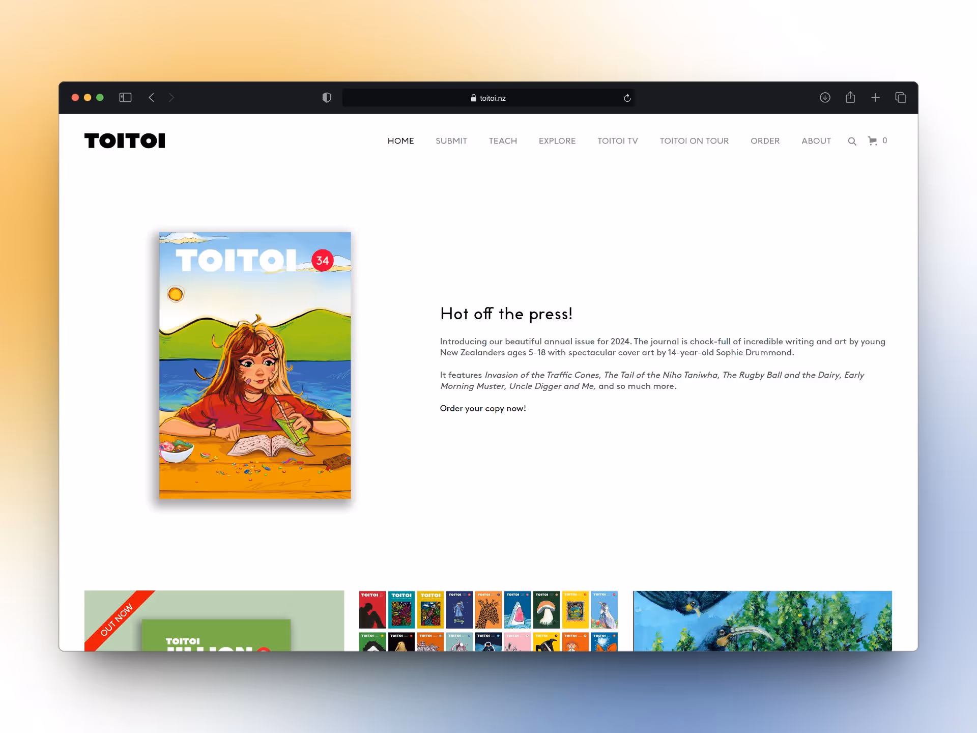
Task: Click the red close window button
Action: pyautogui.click(x=75, y=97)
